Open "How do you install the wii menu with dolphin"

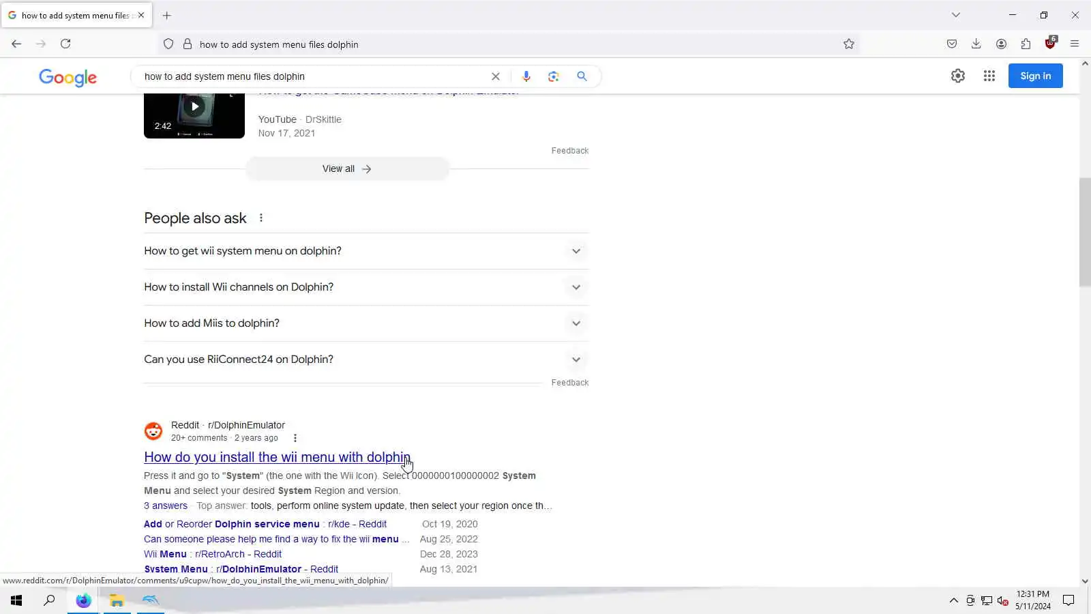click(277, 457)
